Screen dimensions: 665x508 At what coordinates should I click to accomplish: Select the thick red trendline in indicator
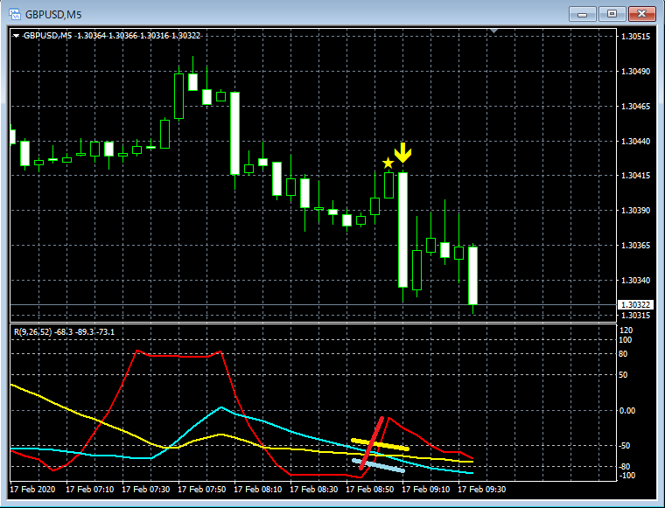(372, 443)
